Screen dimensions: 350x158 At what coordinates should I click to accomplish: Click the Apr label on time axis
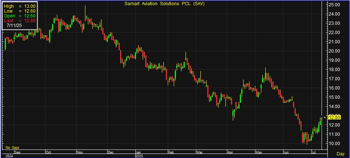point(230,152)
